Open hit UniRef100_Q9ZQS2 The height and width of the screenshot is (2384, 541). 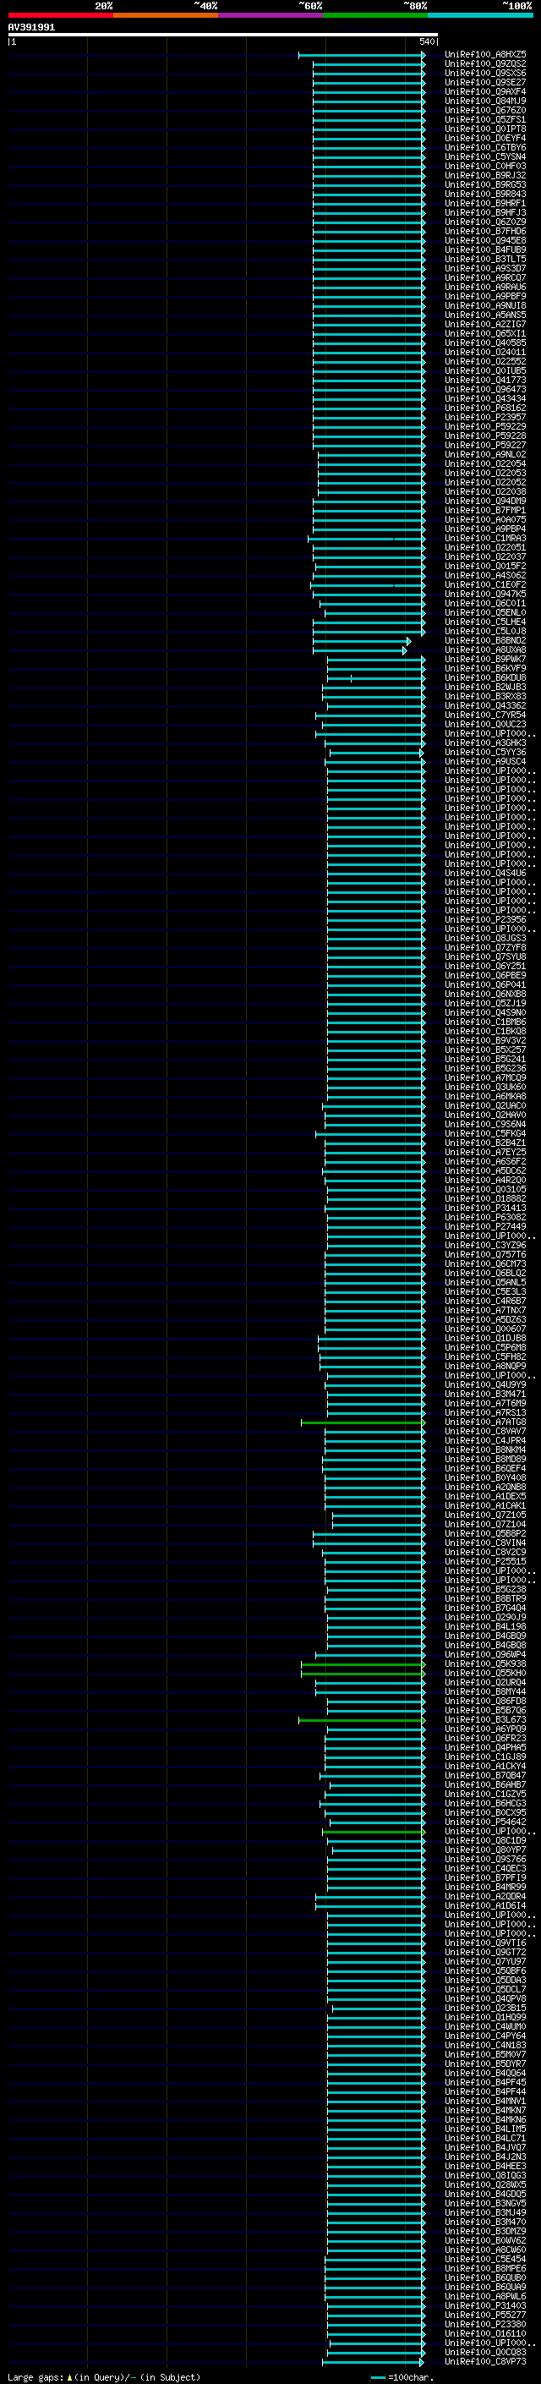(x=485, y=64)
